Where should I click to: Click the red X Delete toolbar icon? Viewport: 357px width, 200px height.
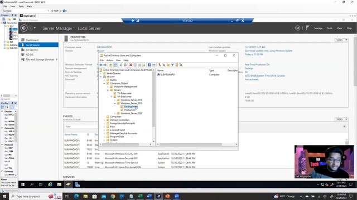pyautogui.click(x=131, y=65)
